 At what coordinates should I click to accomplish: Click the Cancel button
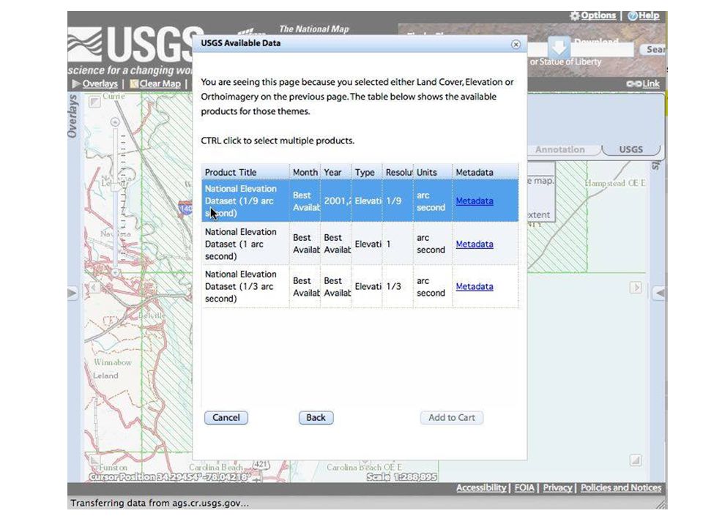tap(226, 418)
